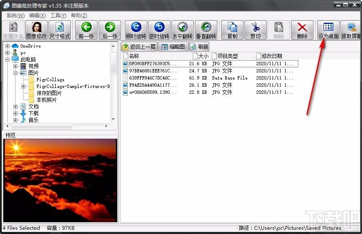Select the 下载 folder
Screen dimensions: 362x234
point(33,113)
